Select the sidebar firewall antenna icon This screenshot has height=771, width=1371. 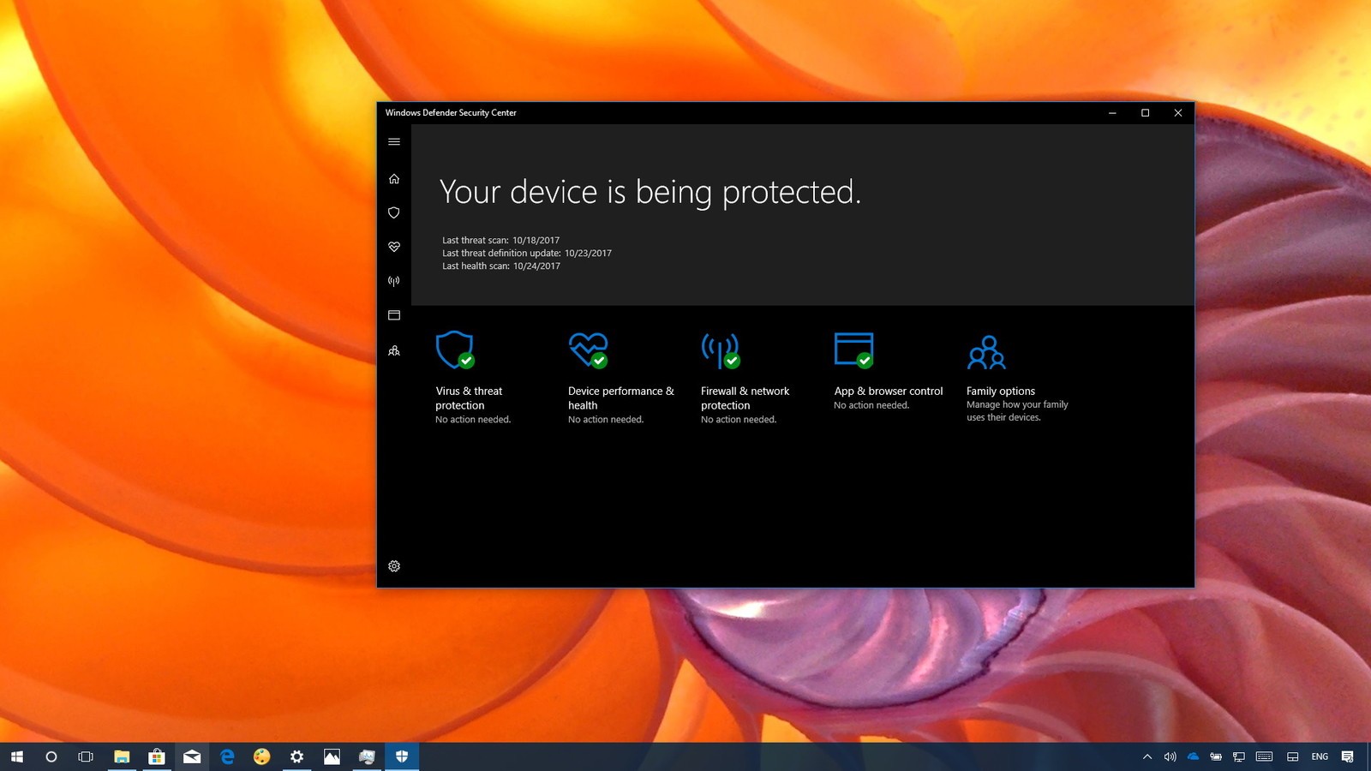pyautogui.click(x=394, y=281)
